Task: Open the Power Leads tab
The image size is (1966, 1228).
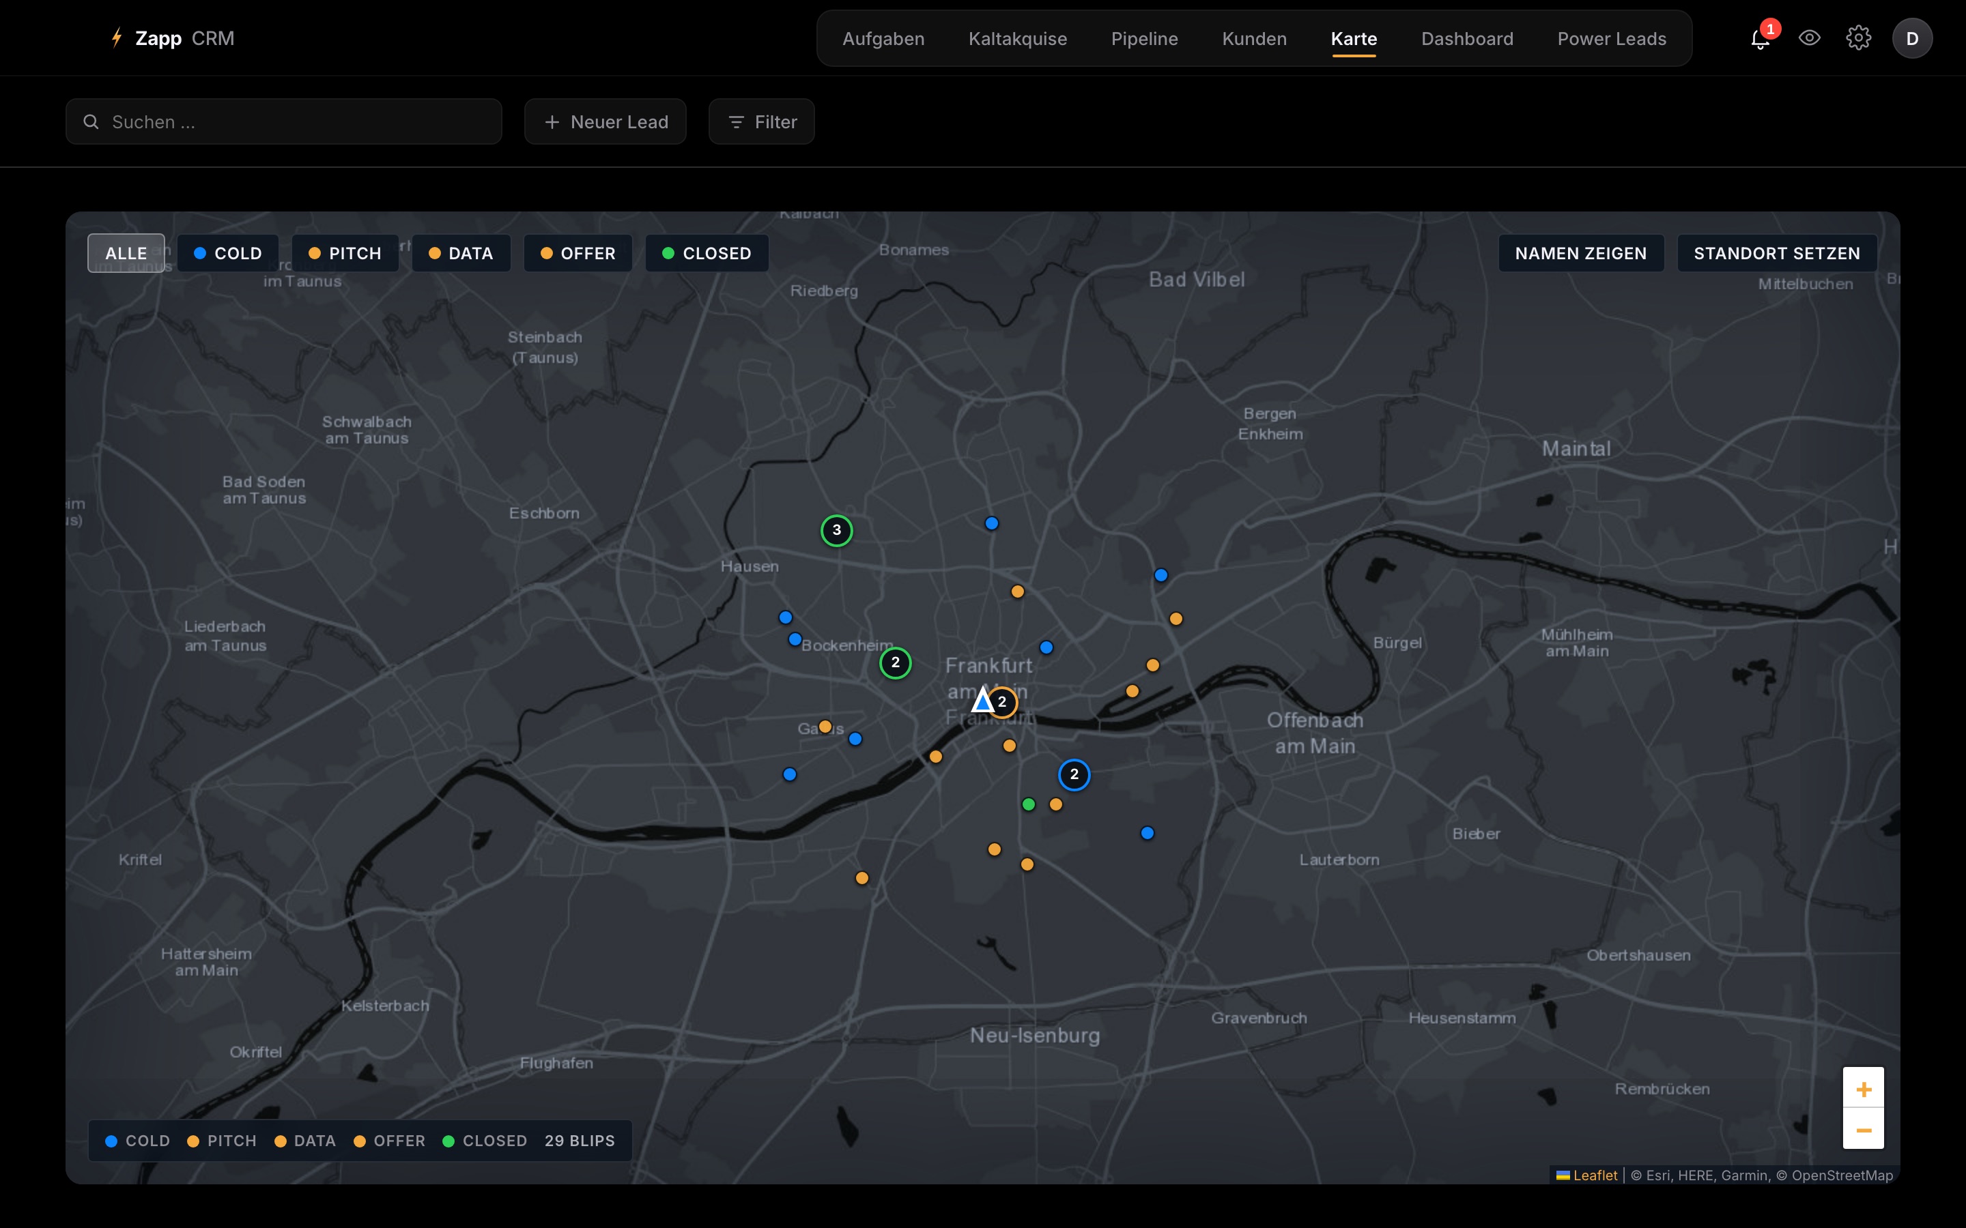Action: [1611, 38]
